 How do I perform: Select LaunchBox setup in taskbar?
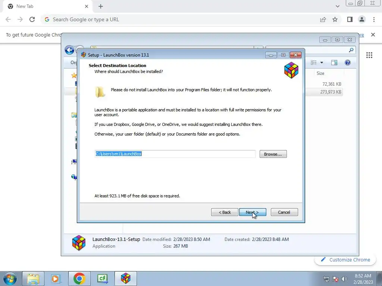click(x=125, y=279)
